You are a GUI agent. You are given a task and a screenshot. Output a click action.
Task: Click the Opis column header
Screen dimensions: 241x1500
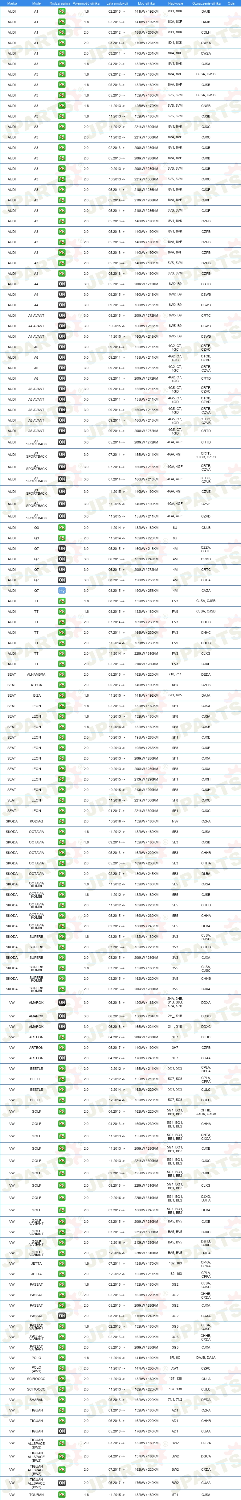pos(231,3)
